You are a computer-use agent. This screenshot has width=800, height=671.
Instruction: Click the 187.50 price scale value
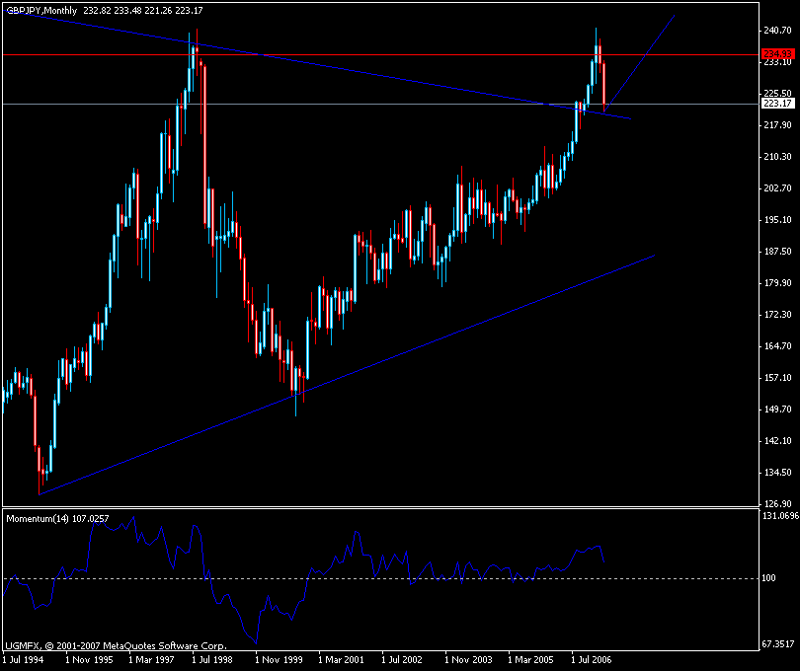778,252
